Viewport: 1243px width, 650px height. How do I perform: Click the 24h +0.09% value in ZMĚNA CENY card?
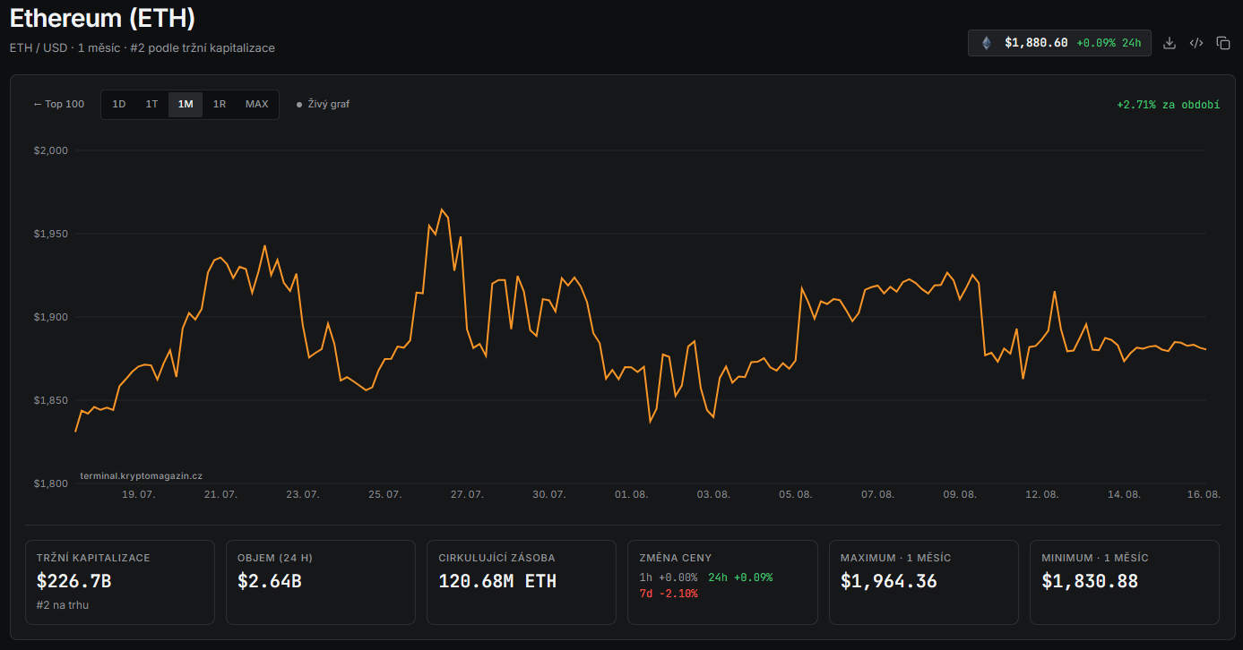[740, 577]
